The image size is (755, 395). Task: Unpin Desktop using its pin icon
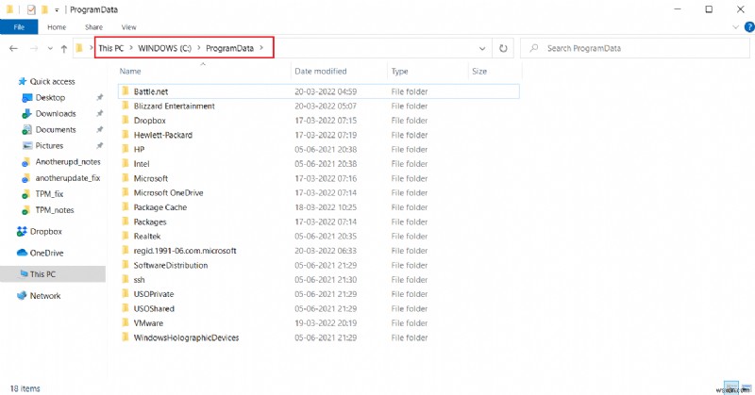100,98
